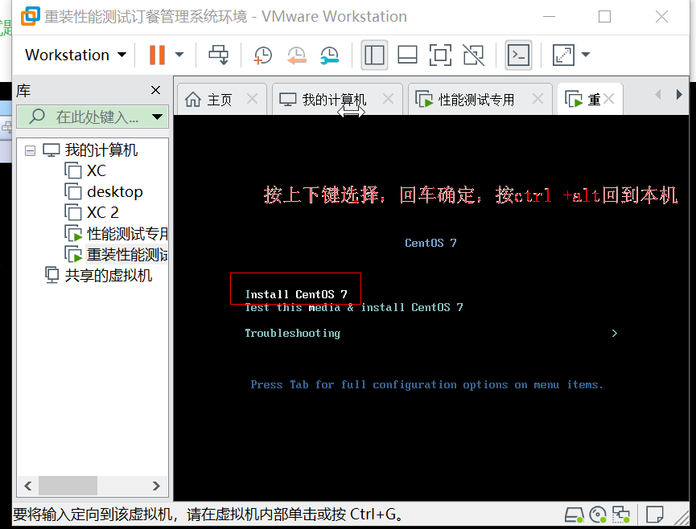Close the active 重 tab
This screenshot has width=696, height=529.
[609, 99]
